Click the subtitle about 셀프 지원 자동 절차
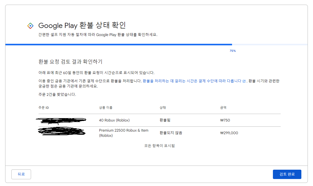 98,35
